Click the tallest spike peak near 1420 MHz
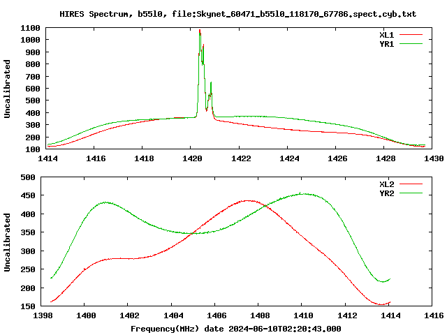Viewport: 447px width, 335px height. click(x=200, y=30)
